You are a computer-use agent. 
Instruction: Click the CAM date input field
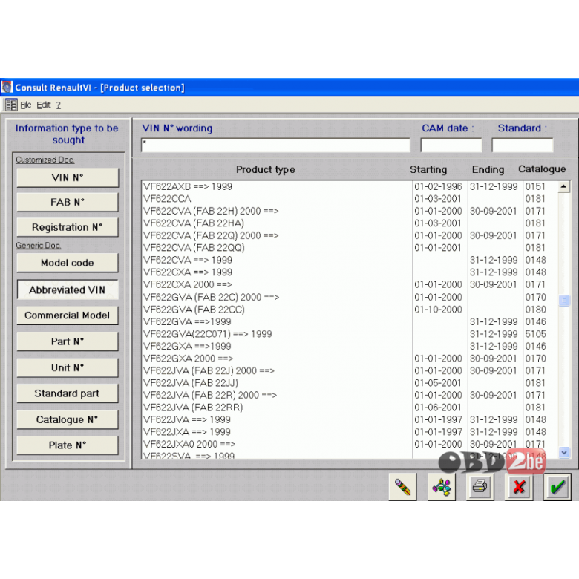pos(451,145)
